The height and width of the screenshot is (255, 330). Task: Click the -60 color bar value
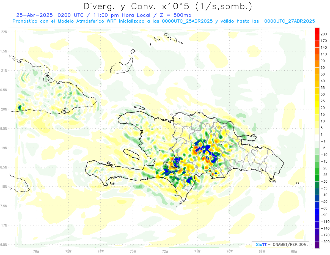coord(324,208)
